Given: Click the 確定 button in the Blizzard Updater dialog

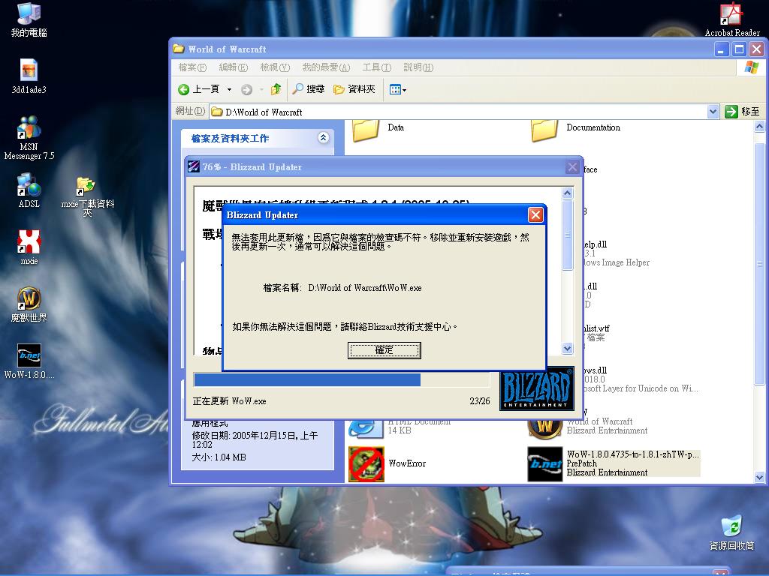Looking at the screenshot, I should point(384,350).
